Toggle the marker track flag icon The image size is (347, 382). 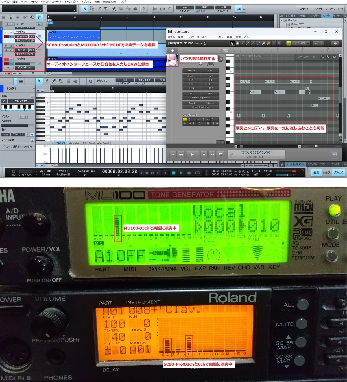40,17
